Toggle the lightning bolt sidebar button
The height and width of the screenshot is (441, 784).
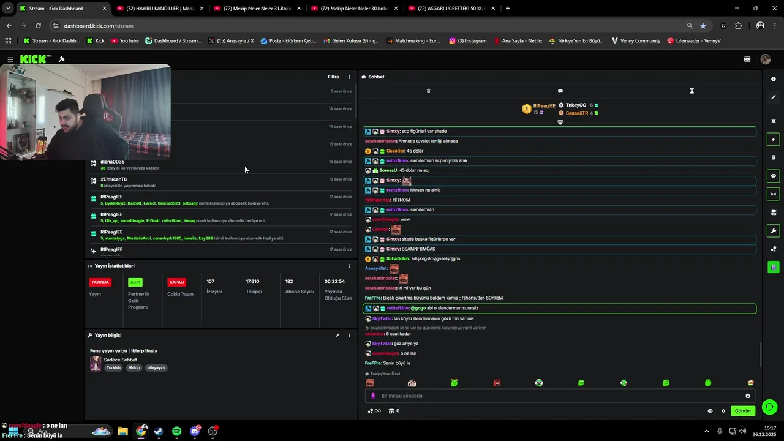coord(774,140)
